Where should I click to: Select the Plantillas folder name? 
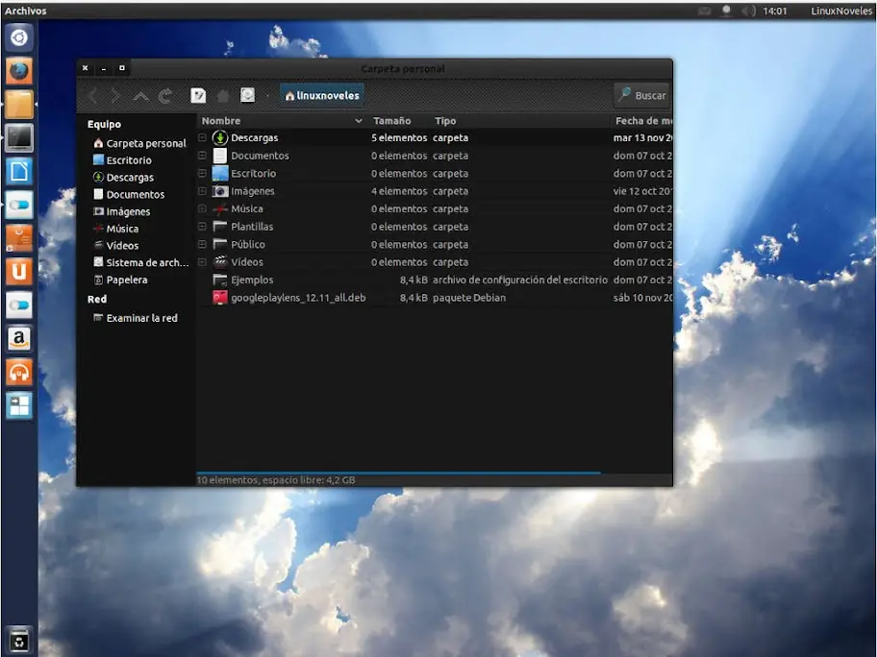(252, 227)
